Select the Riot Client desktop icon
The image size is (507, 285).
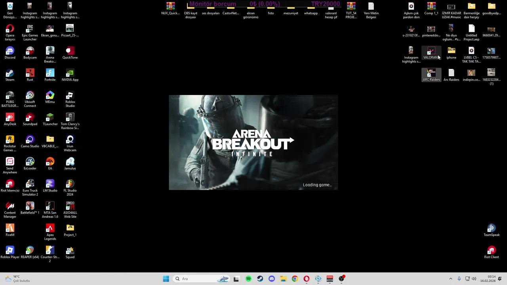pos(492,252)
